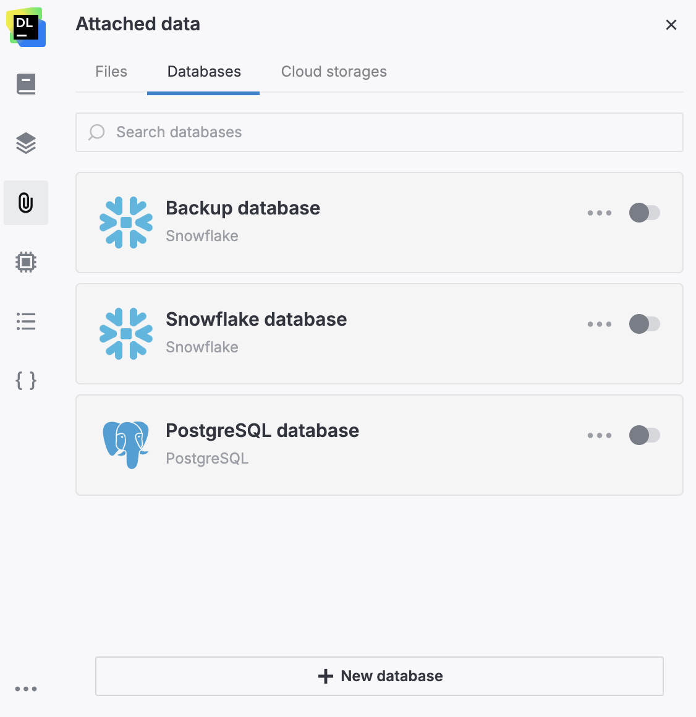Switch to the Files tab
696x717 pixels.
pos(111,71)
